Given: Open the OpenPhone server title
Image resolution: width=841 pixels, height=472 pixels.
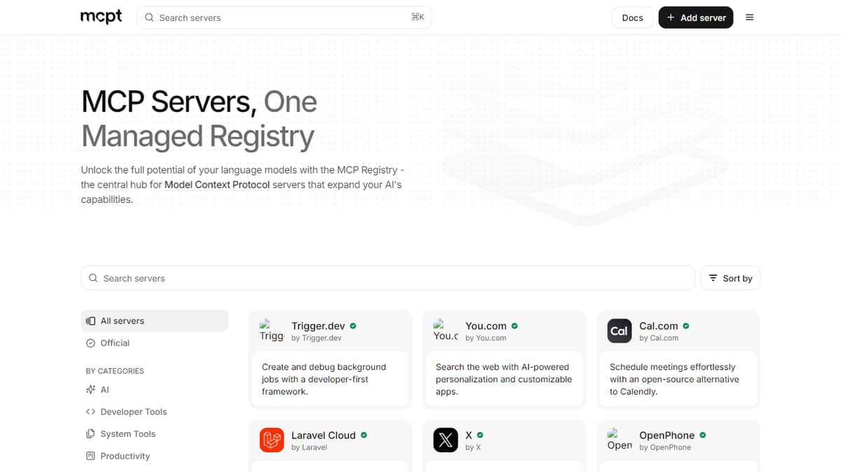Looking at the screenshot, I should pyautogui.click(x=666, y=435).
